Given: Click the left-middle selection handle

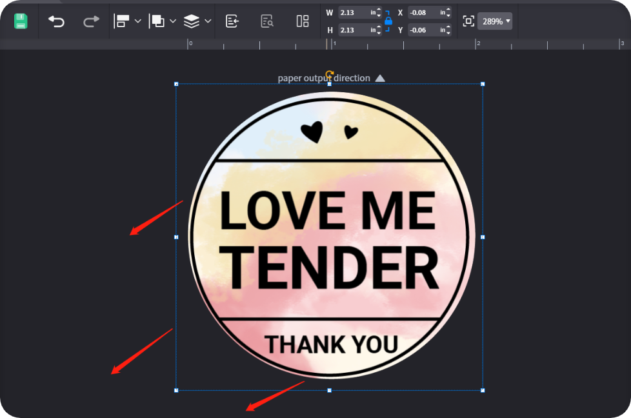Looking at the screenshot, I should [176, 237].
